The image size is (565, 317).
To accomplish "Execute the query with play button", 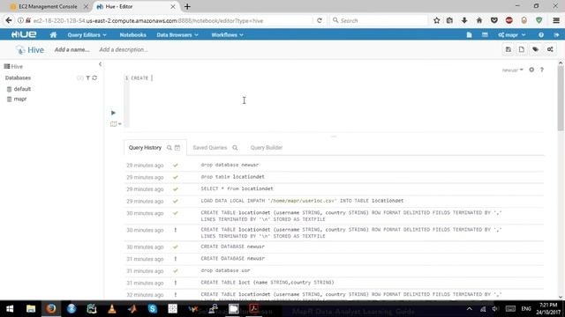I will 113,113.
